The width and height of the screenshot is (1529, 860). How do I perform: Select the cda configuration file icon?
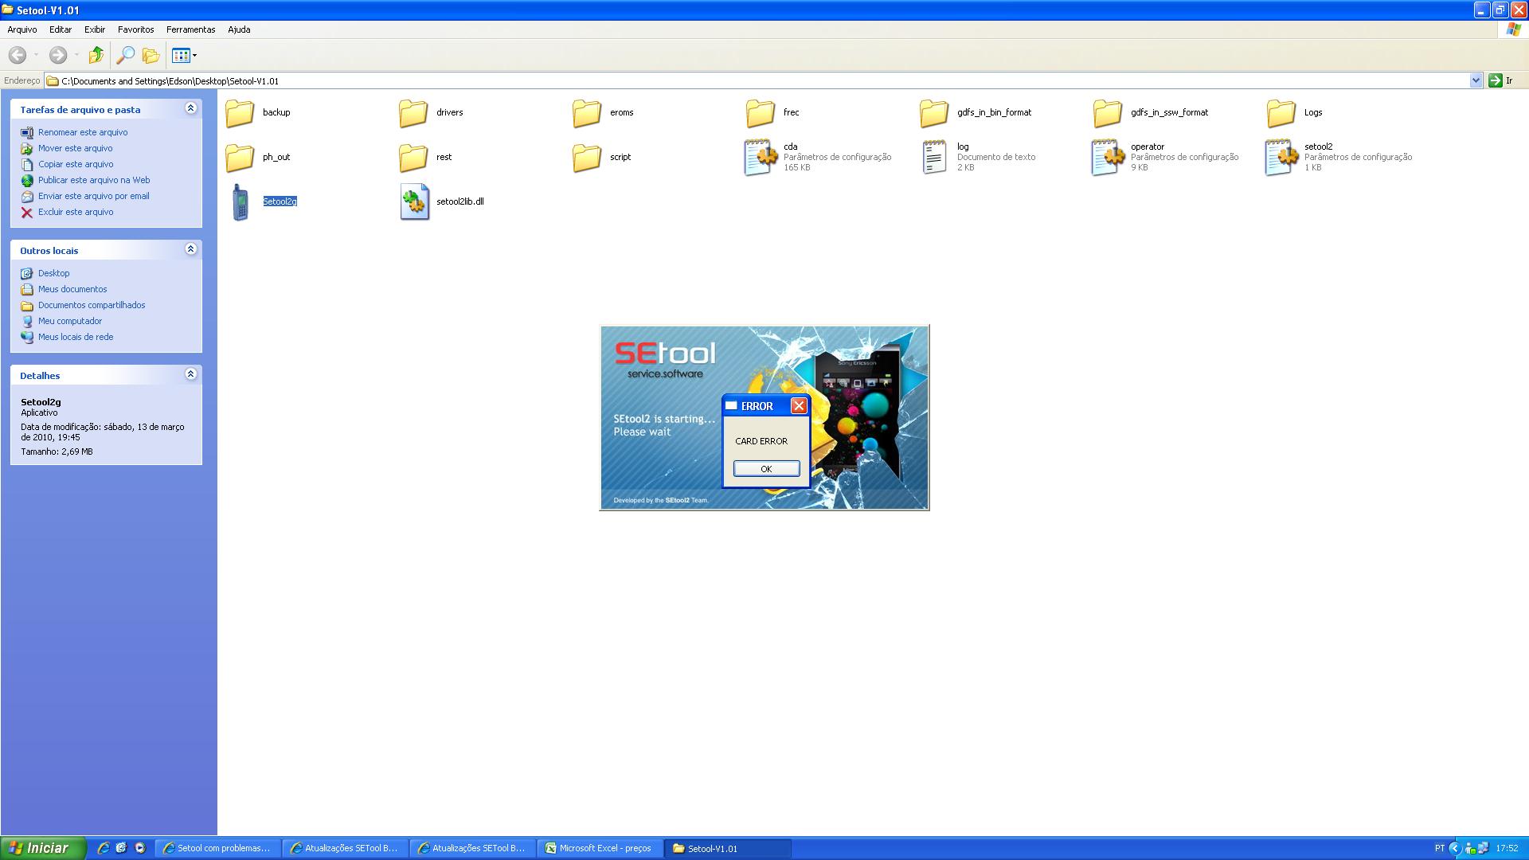pos(761,158)
